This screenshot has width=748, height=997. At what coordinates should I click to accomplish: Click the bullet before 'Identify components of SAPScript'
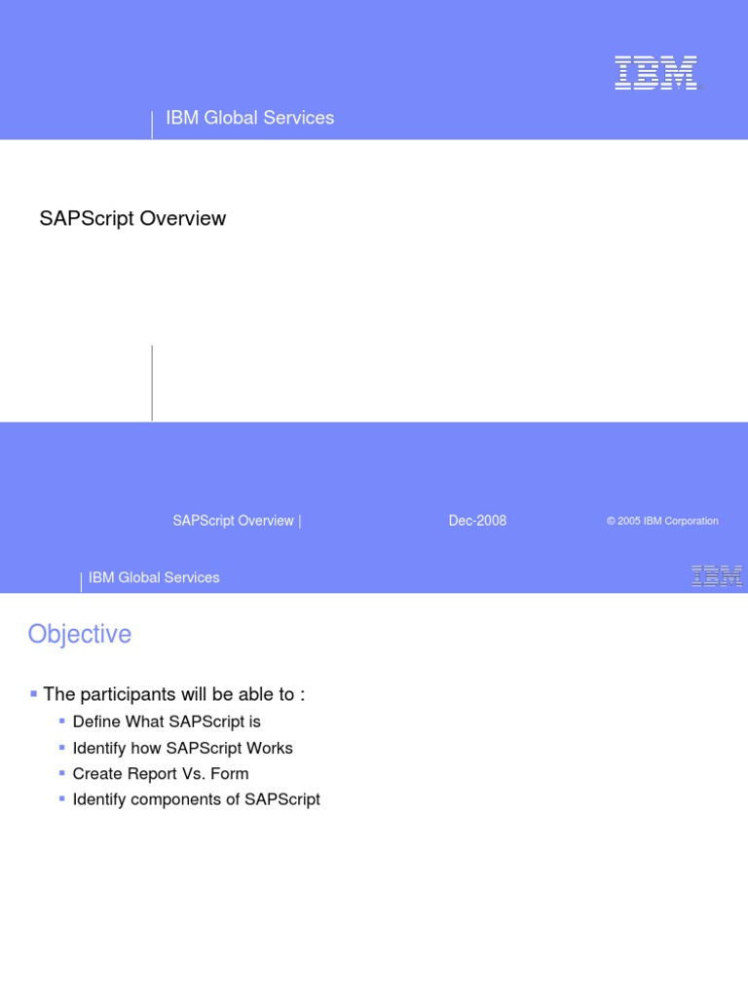(61, 798)
